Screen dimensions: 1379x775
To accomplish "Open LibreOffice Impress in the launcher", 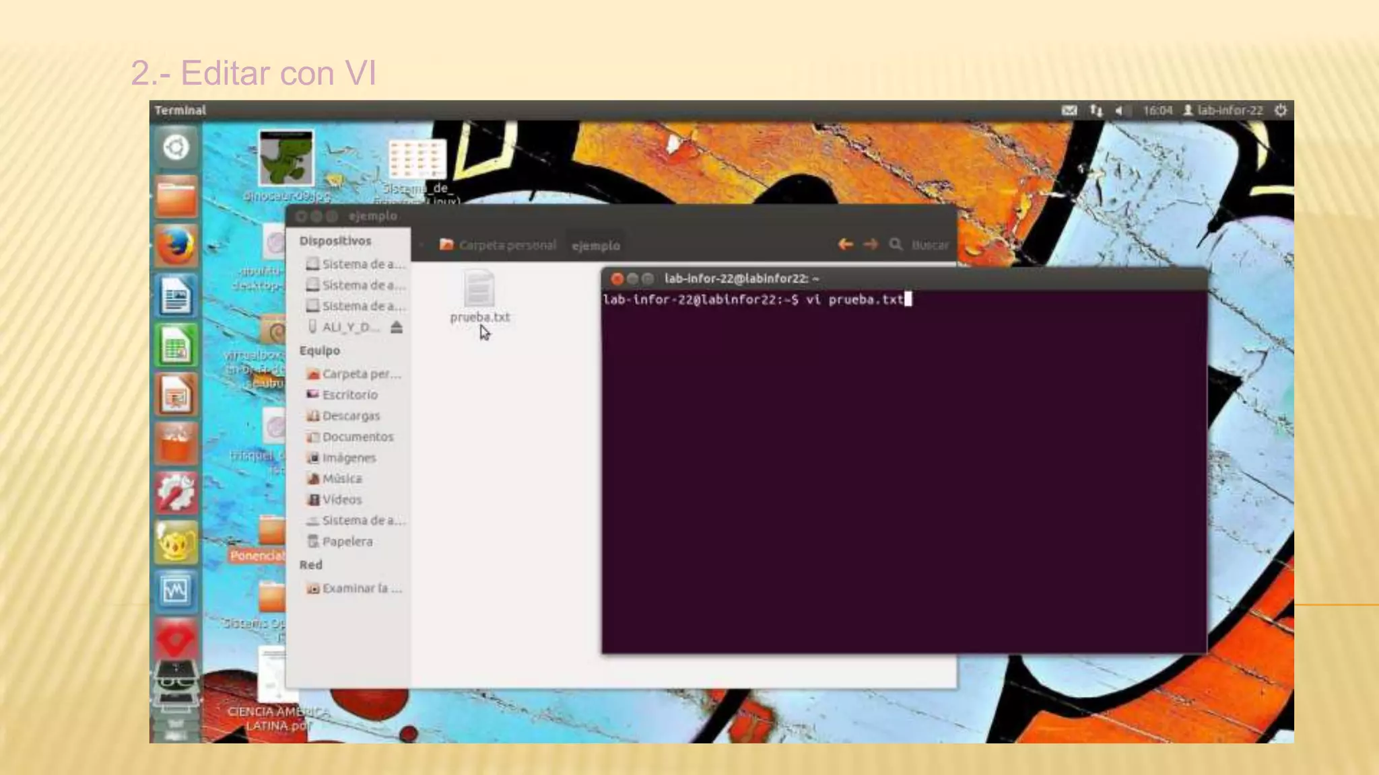I will [176, 395].
